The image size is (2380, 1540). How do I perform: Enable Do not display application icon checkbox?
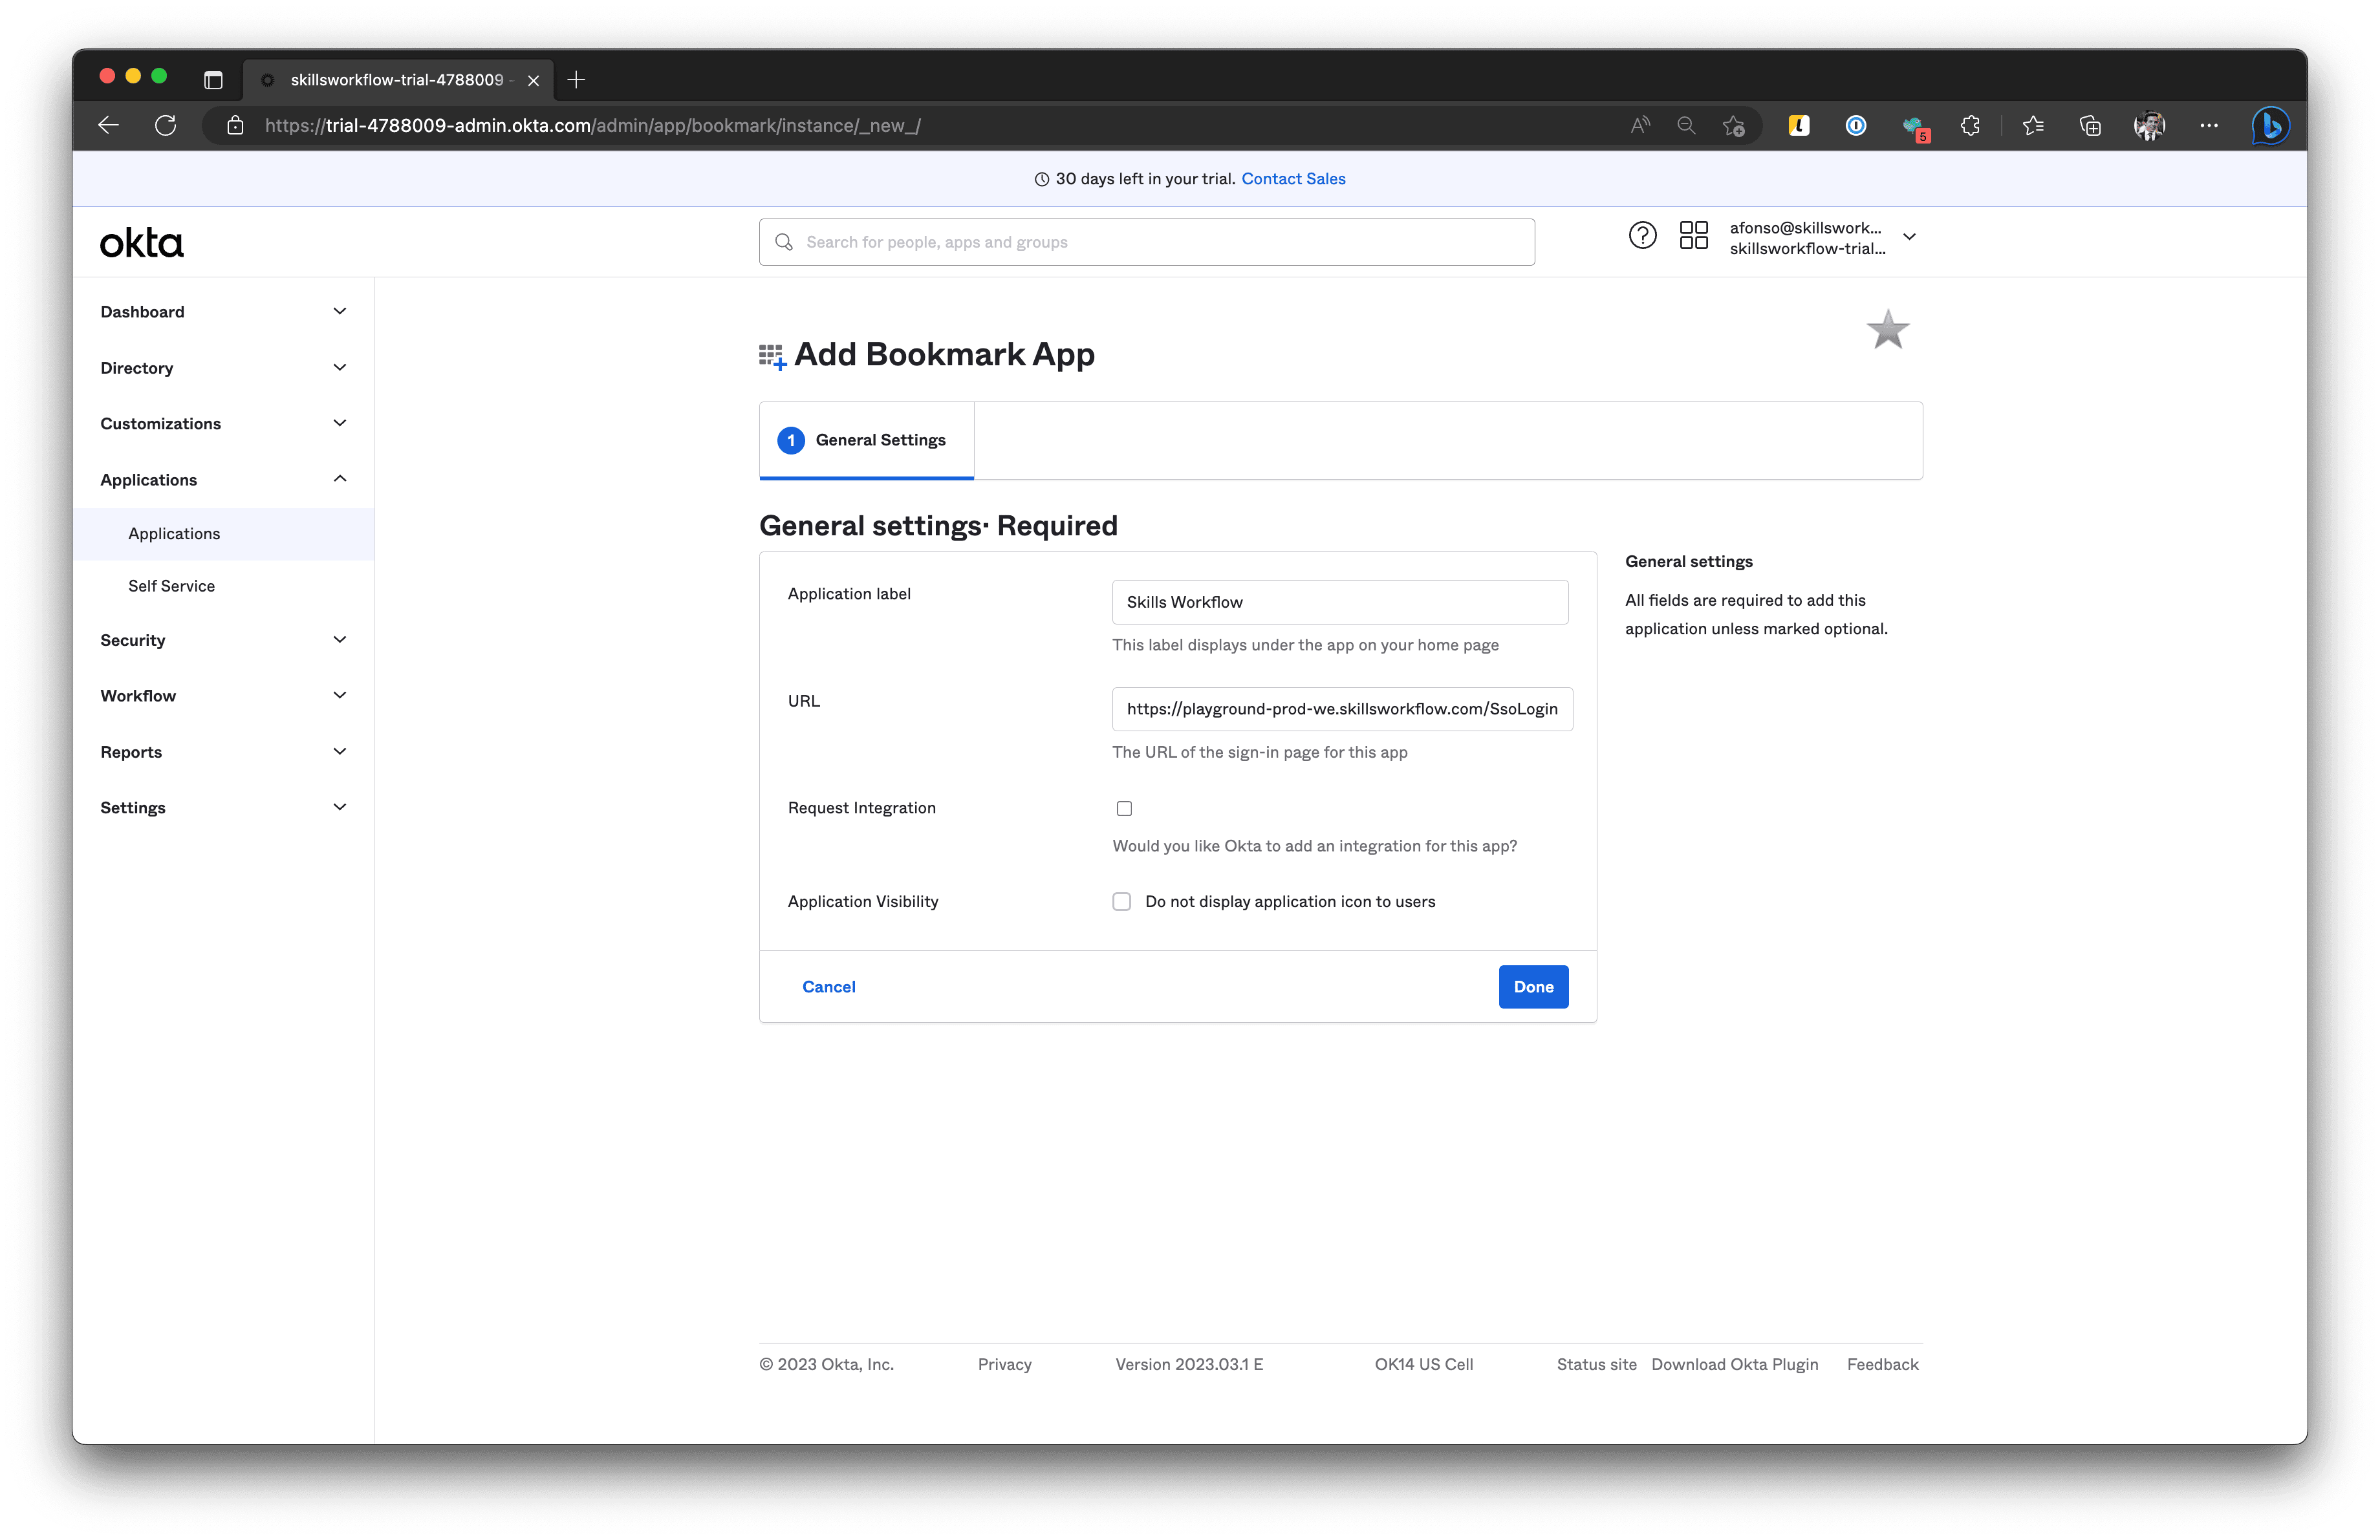click(x=1122, y=901)
